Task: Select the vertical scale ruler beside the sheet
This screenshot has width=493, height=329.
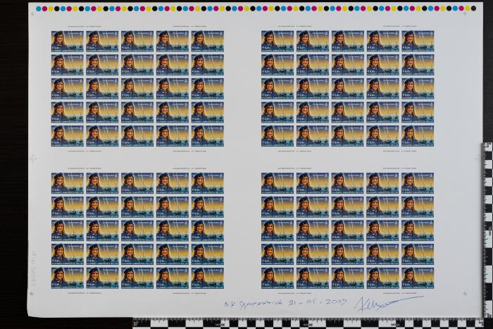Action: click(487, 230)
